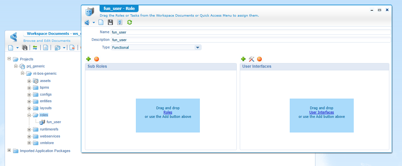
Task: Click the User Interfaces link in drop area
Action: 321,113
